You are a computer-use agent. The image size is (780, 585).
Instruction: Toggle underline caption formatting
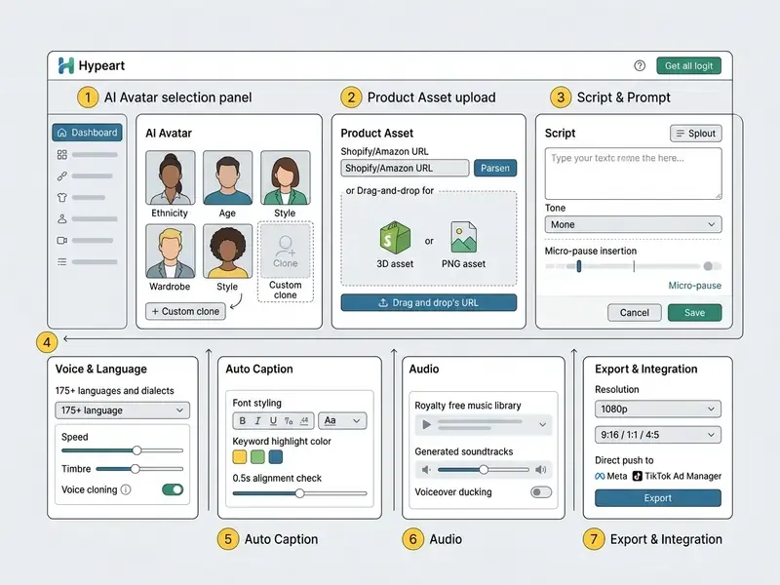pyautogui.click(x=273, y=421)
